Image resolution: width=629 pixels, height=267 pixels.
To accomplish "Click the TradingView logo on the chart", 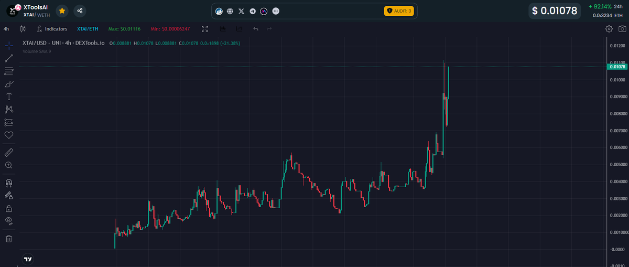I will [x=28, y=259].
